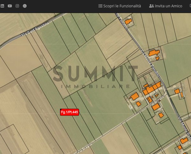Open the Scopri le Funzionalità menu
Viewport: 191px width, 154px height.
(120, 6)
